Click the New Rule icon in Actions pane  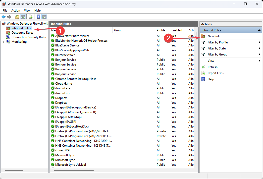point(203,36)
